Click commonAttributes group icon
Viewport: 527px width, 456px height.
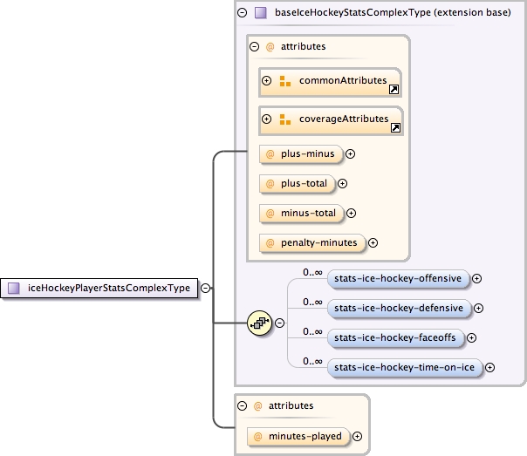285,81
